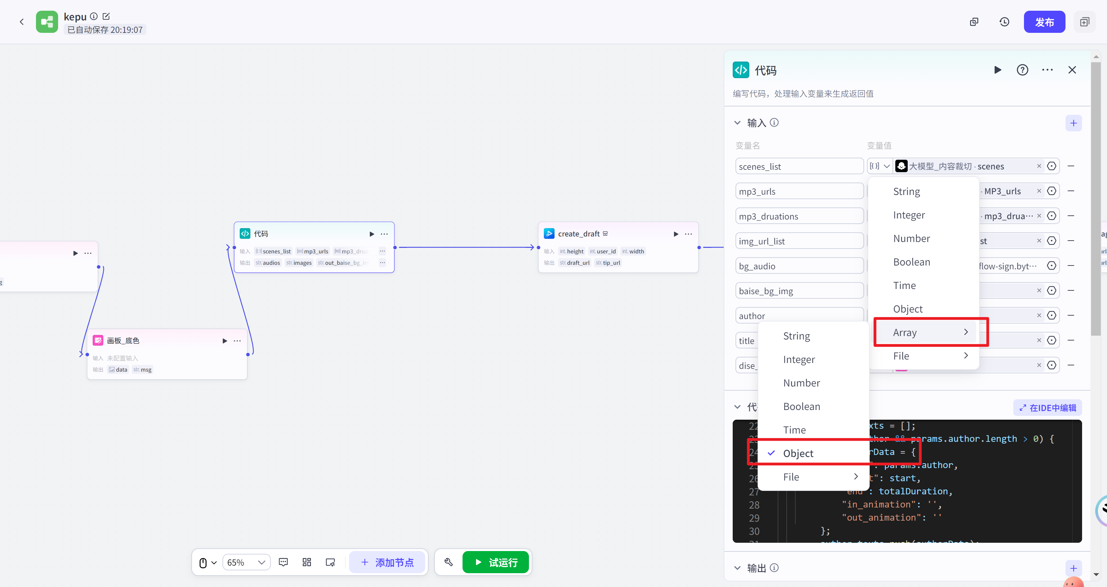This screenshot has height=587, width=1107.
Task: Choose Integer in the Array submenu
Action: tap(814, 360)
